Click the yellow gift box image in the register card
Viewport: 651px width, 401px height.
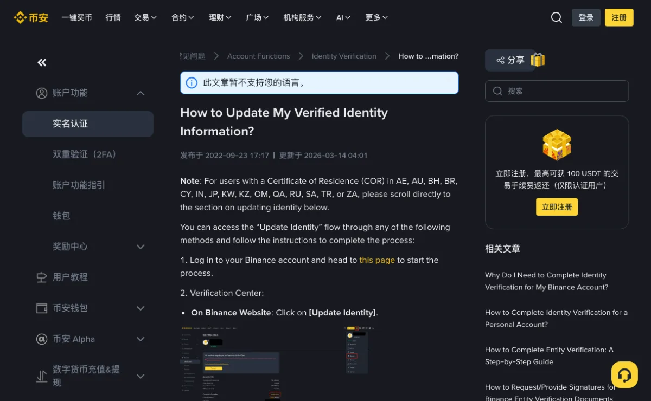tap(557, 145)
